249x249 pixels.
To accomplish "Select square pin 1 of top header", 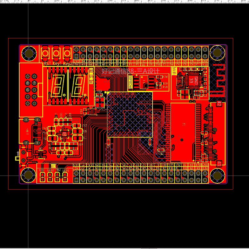I will (76, 56).
